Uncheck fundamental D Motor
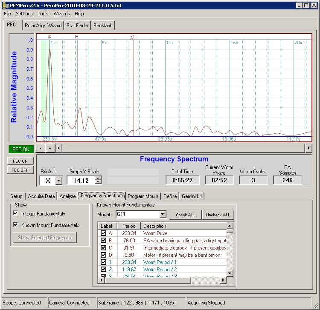320x310 pixels. tap(104, 255)
